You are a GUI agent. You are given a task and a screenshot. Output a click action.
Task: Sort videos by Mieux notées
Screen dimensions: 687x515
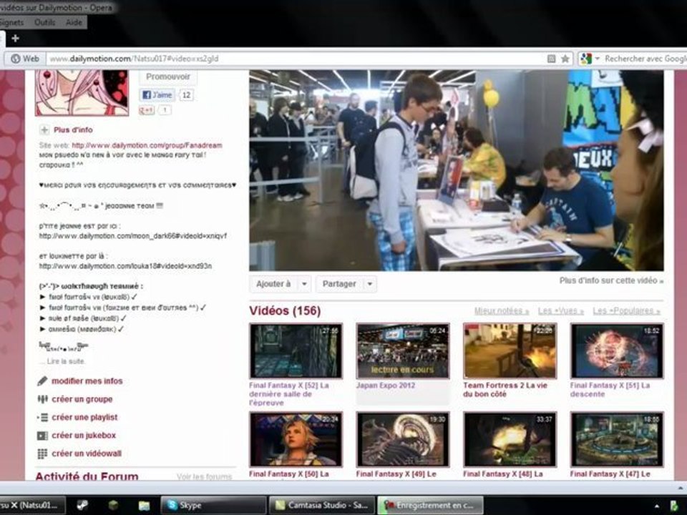502,311
